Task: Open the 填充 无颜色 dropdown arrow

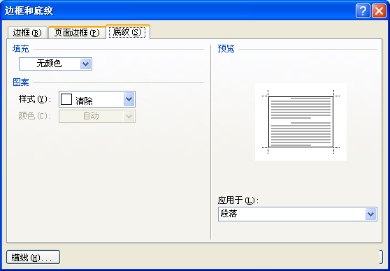Action: pos(86,64)
